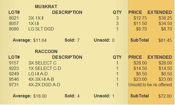Screen dimensions: 175x105
Task: Click the raccoon Unsold count of 1
Action: pos(113,96)
